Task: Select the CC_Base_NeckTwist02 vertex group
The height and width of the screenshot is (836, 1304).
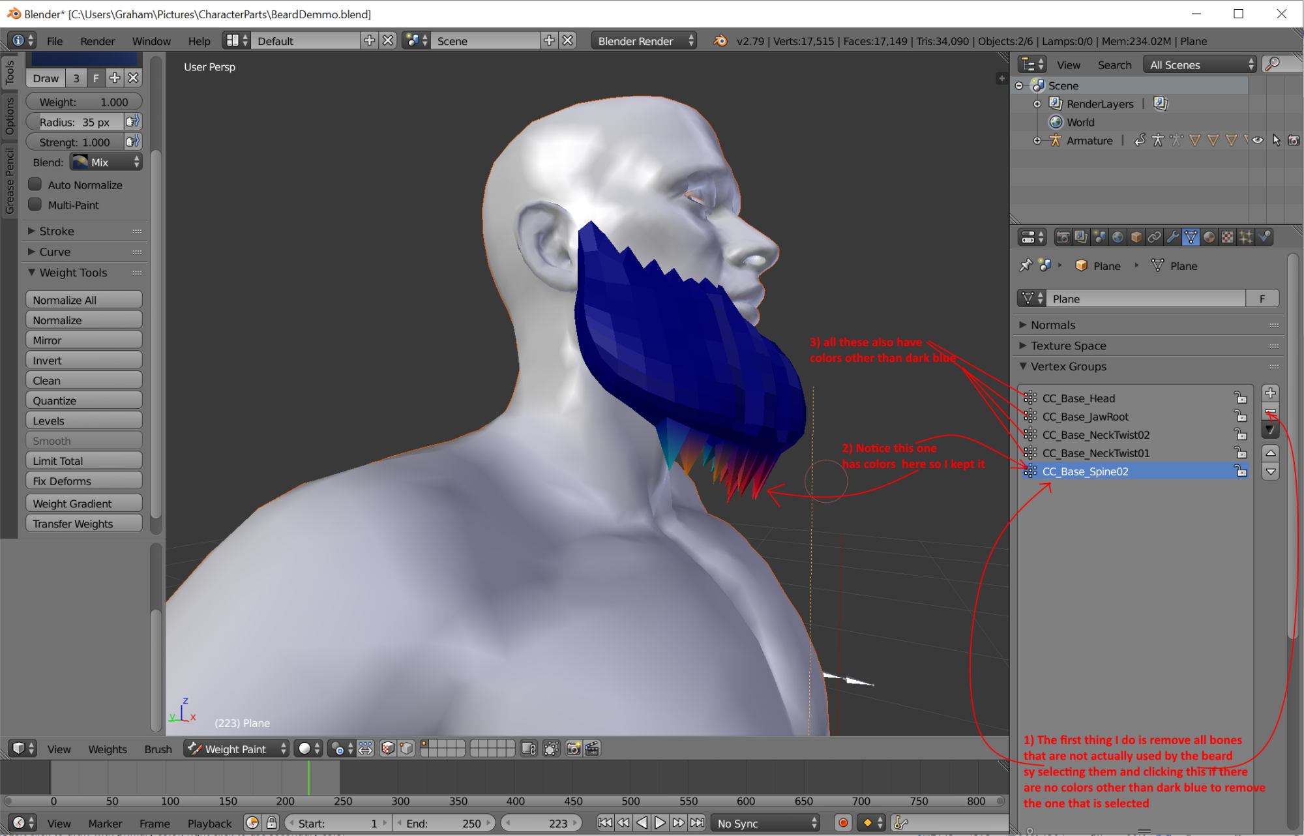Action: [x=1134, y=434]
